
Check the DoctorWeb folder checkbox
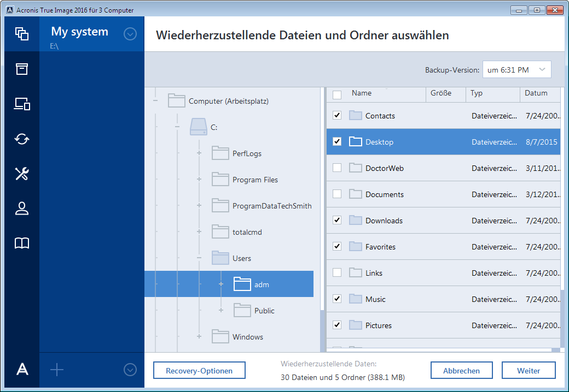click(337, 168)
